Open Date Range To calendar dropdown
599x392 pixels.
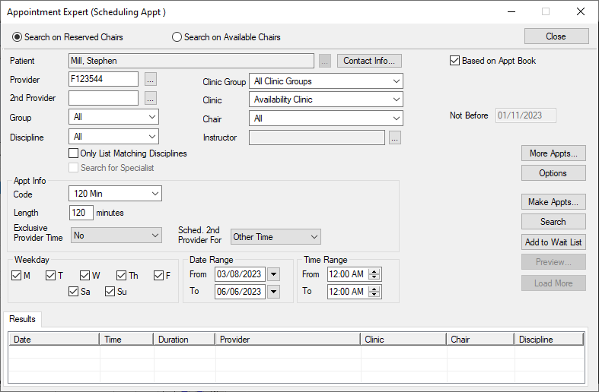273,292
